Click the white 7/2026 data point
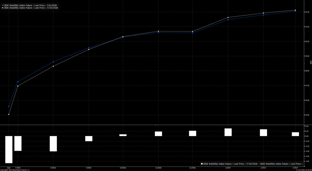 (18, 86)
